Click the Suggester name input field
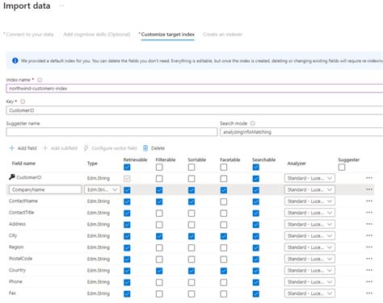This screenshot has height=303, width=383. (112, 132)
